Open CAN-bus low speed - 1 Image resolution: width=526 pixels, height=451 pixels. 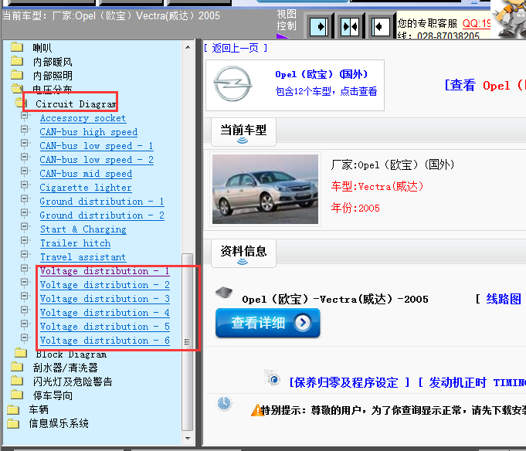[x=97, y=146]
